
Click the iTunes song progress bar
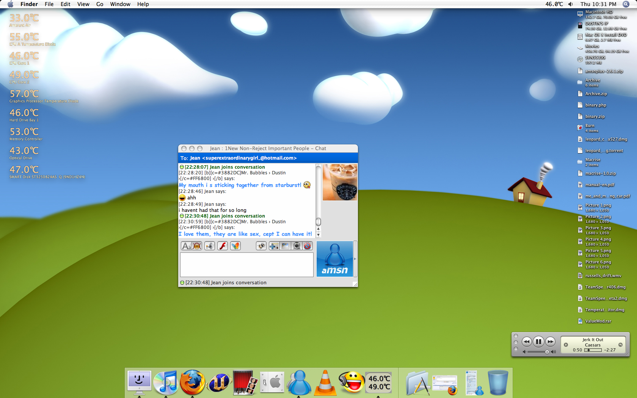coord(593,350)
